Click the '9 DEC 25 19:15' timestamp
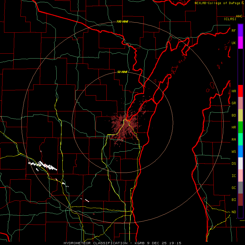 click(164, 243)
